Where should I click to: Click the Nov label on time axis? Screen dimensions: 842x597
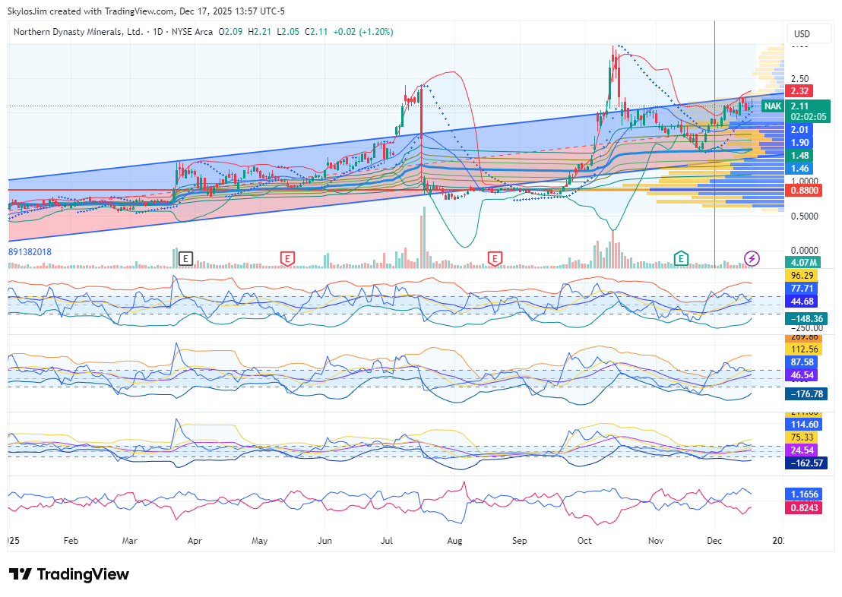[656, 541]
